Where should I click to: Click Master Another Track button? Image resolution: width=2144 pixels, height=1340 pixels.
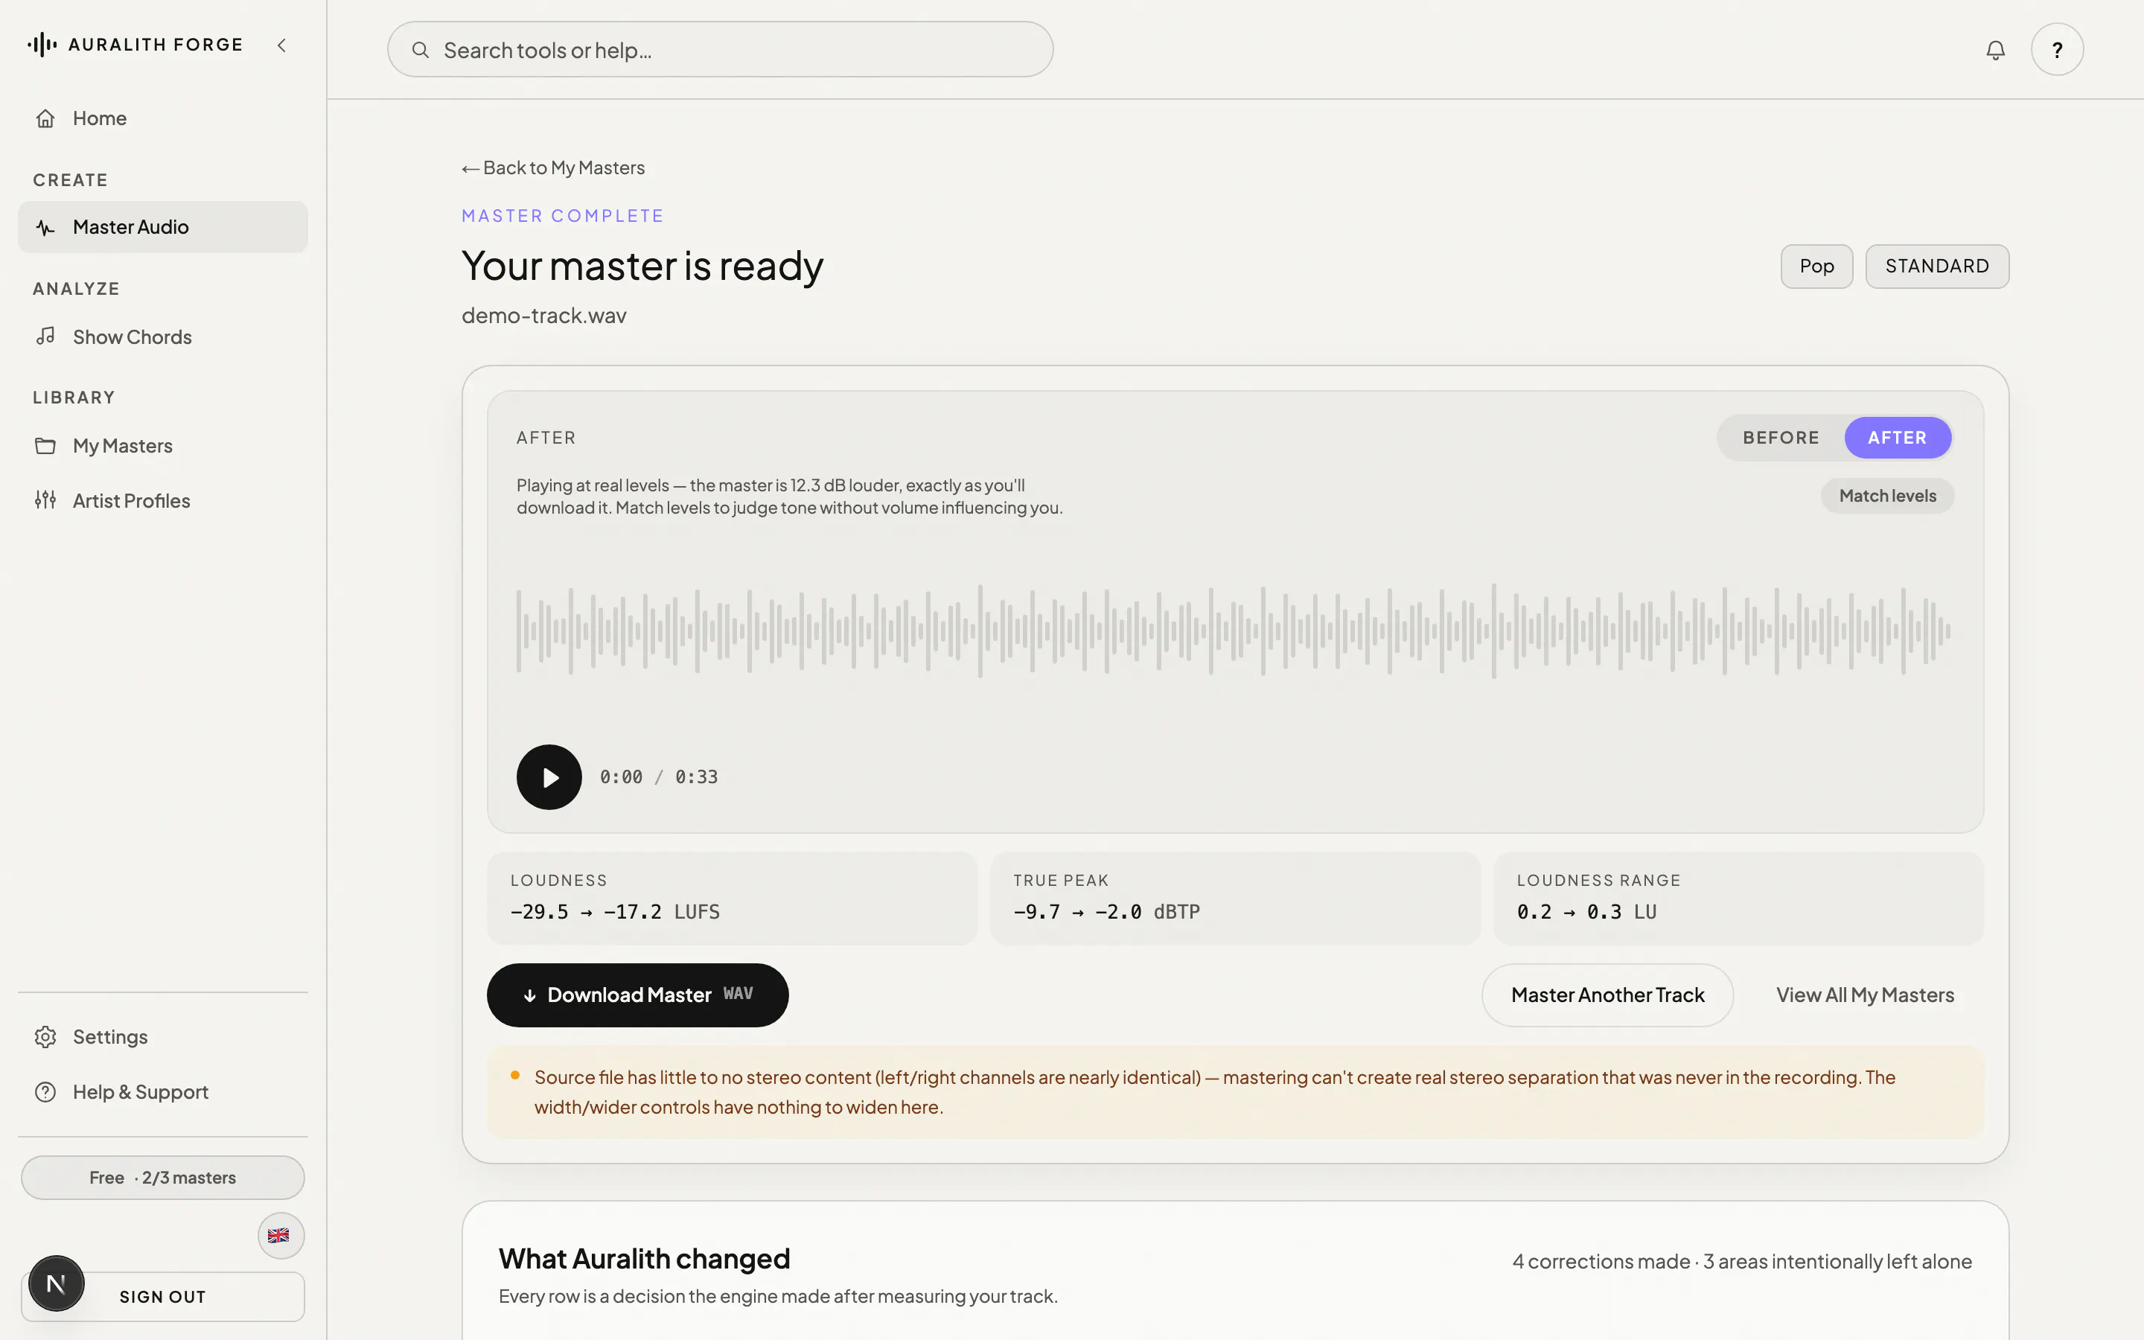pyautogui.click(x=1607, y=995)
